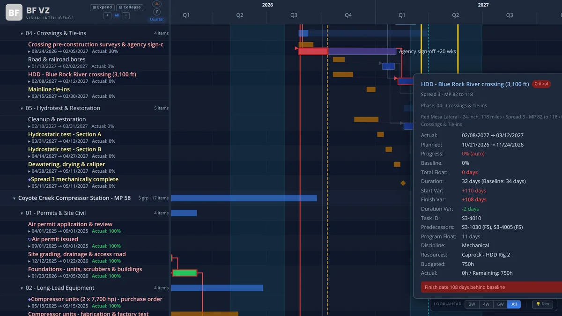Set look-ahead to All
Image resolution: width=562 pixels, height=316 pixels.
[x=514, y=304]
